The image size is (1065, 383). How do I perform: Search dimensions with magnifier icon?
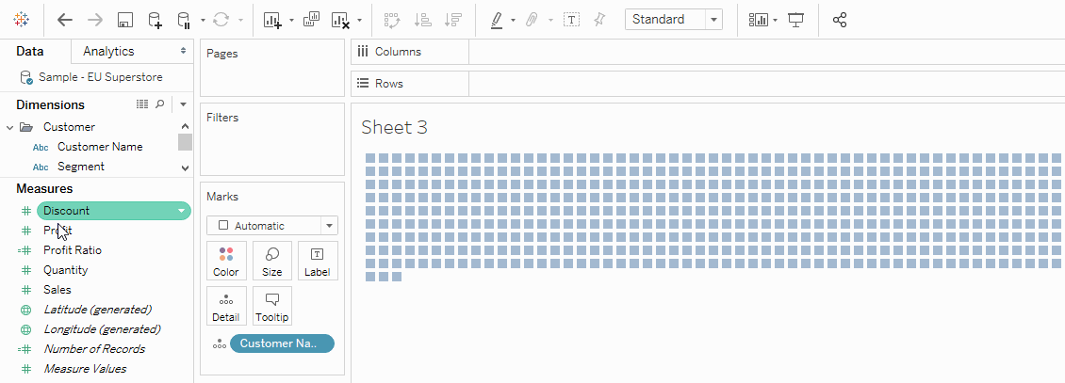(160, 104)
